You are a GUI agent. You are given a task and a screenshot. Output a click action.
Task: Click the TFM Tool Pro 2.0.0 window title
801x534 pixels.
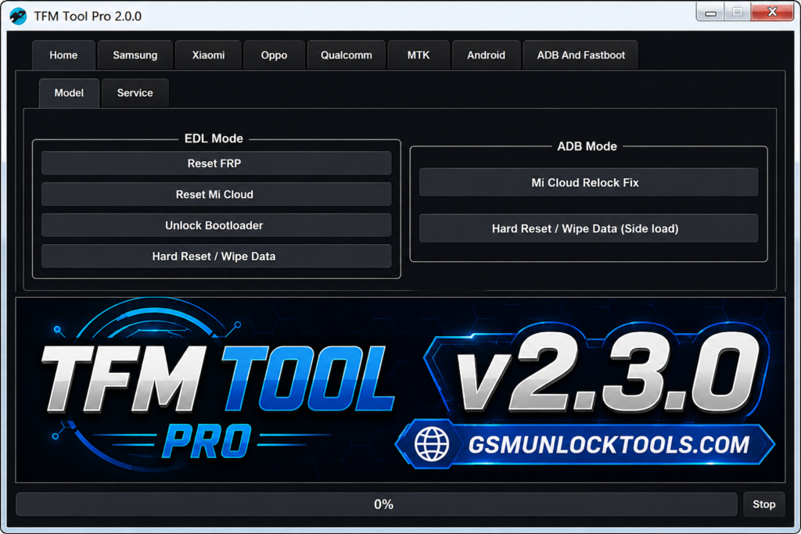[88, 16]
